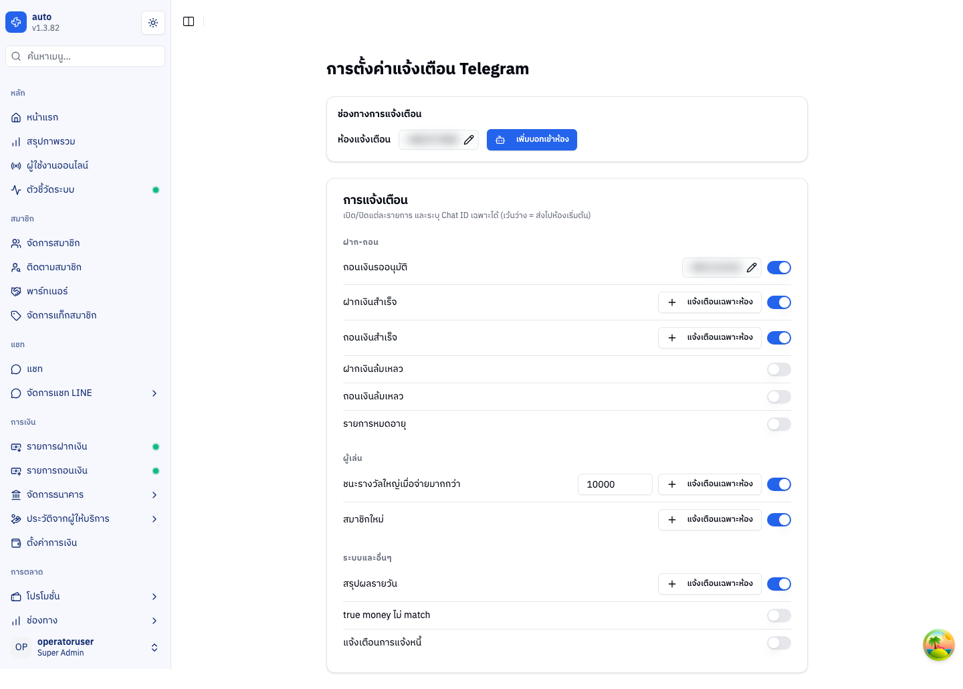Open จัดการสมาชิก menu item

[85, 243]
